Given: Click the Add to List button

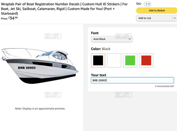Looking at the screenshot, I should (154, 18).
